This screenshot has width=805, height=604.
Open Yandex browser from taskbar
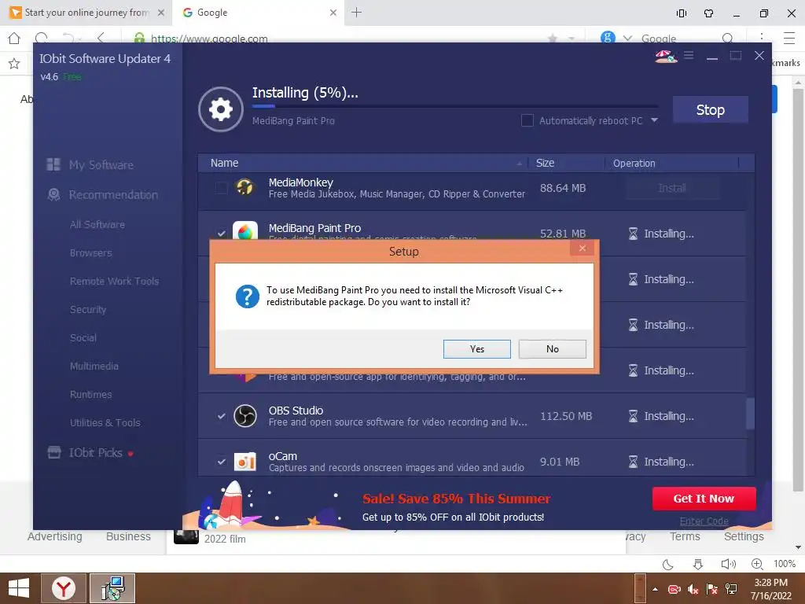coord(64,588)
